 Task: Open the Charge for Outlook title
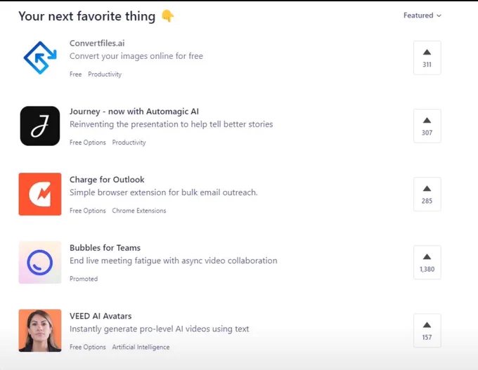click(x=107, y=180)
